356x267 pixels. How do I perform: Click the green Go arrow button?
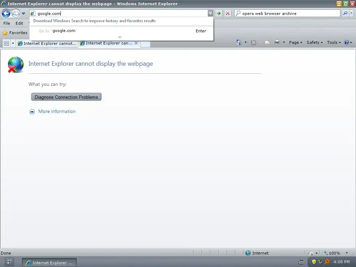pyautogui.click(x=218, y=14)
